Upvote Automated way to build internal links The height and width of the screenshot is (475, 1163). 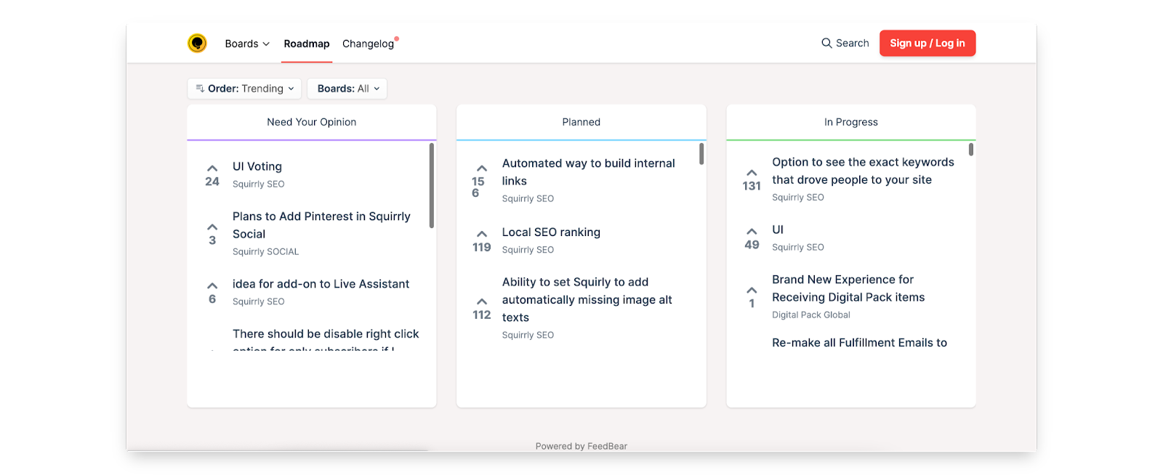tap(481, 169)
